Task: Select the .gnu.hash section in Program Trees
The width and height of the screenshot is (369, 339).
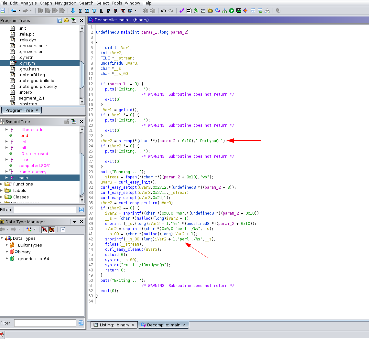Action: (29, 69)
